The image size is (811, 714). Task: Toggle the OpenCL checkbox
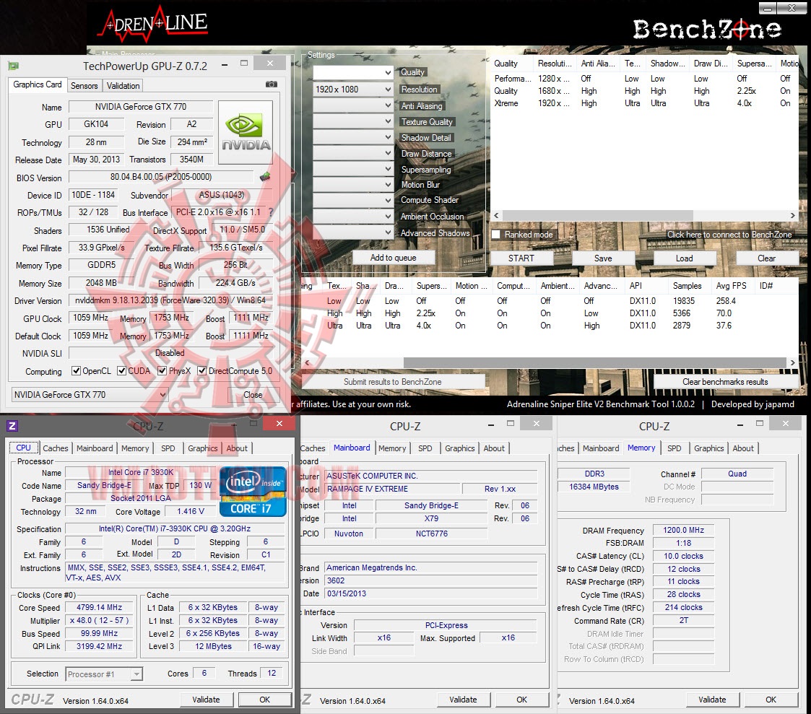point(76,370)
